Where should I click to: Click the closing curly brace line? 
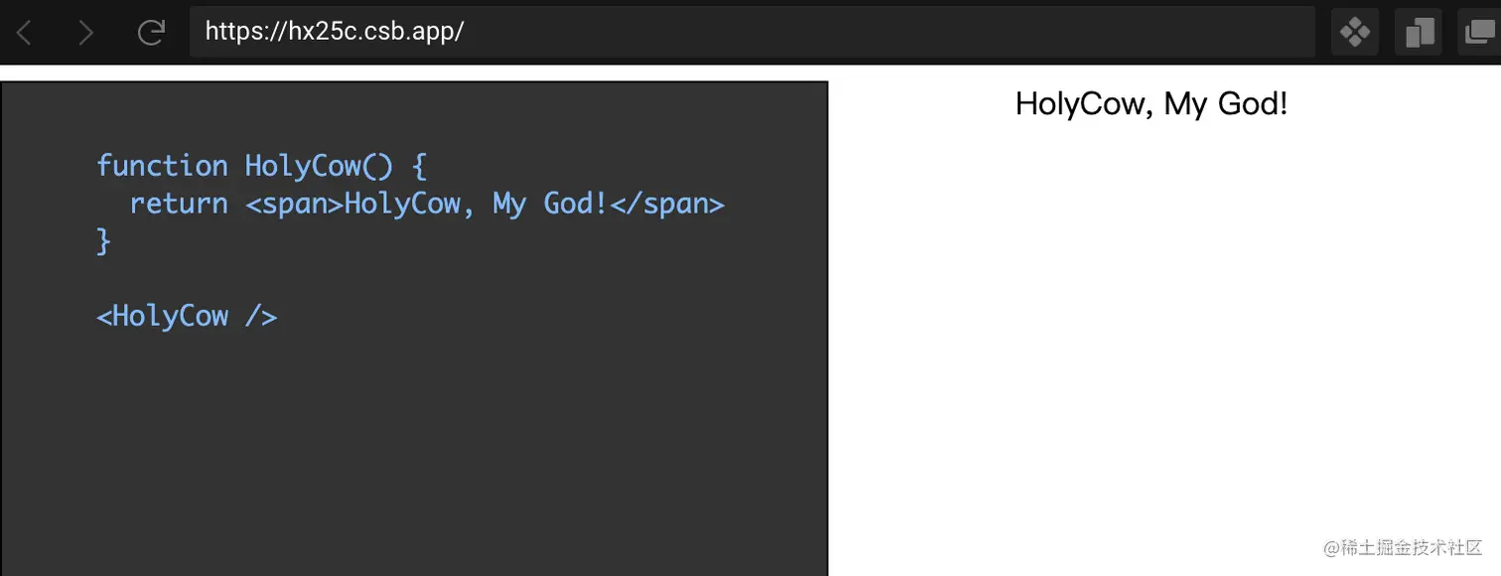point(103,241)
